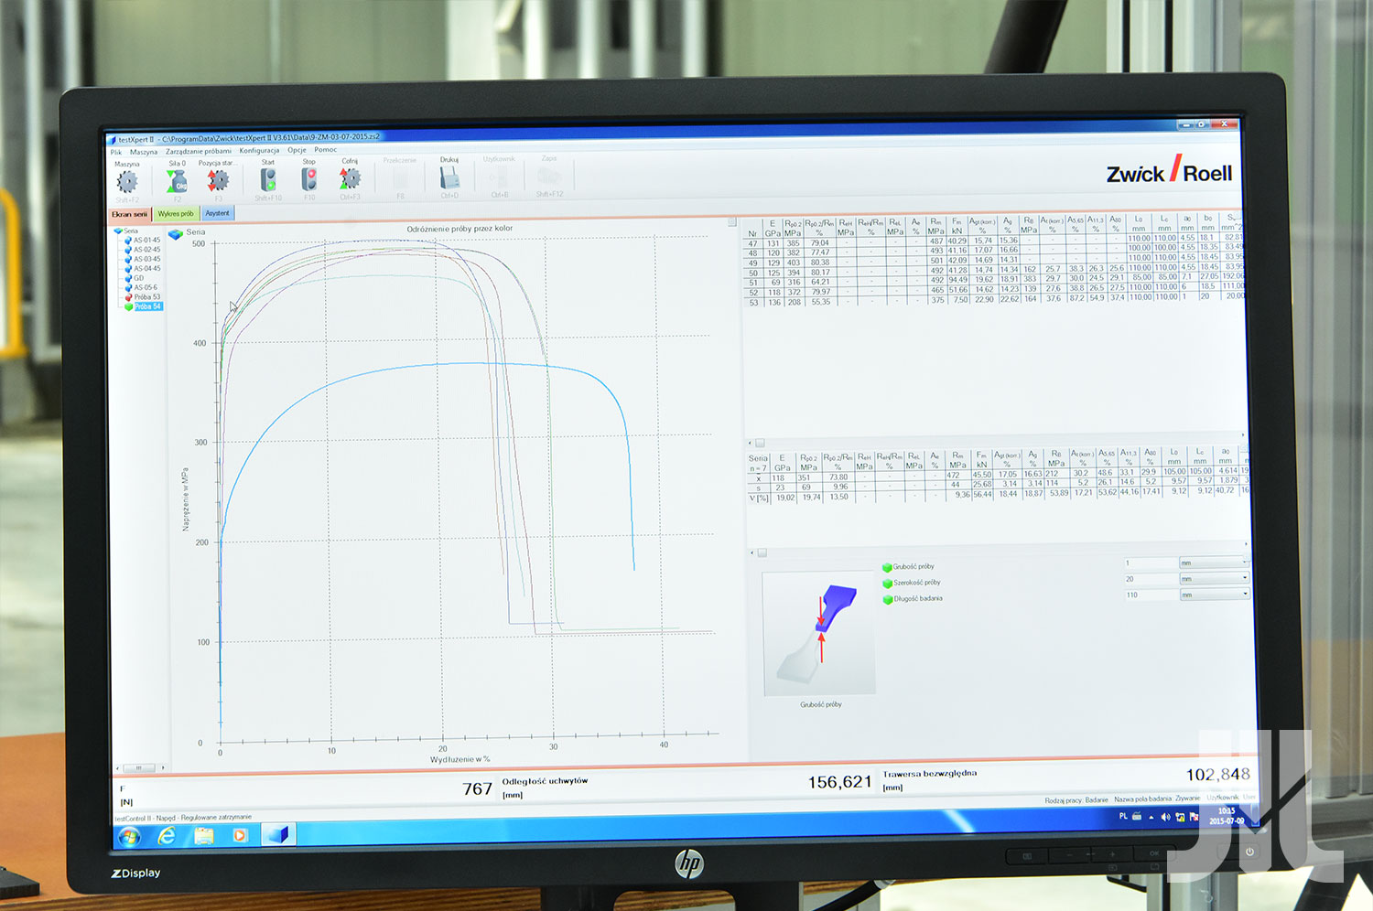Select the Seria root tree node
Screen dimensions: 1373x911
[x=131, y=231]
